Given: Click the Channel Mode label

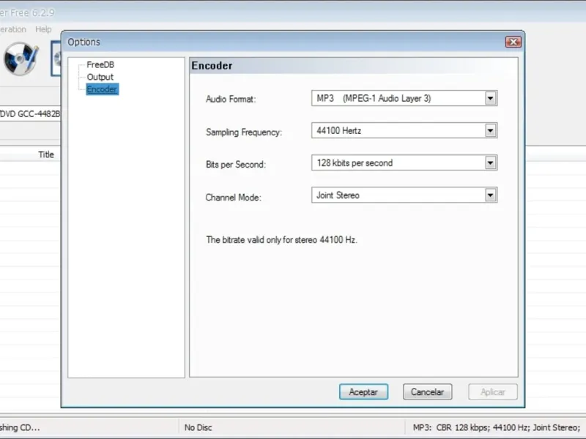Looking at the screenshot, I should 233,197.
